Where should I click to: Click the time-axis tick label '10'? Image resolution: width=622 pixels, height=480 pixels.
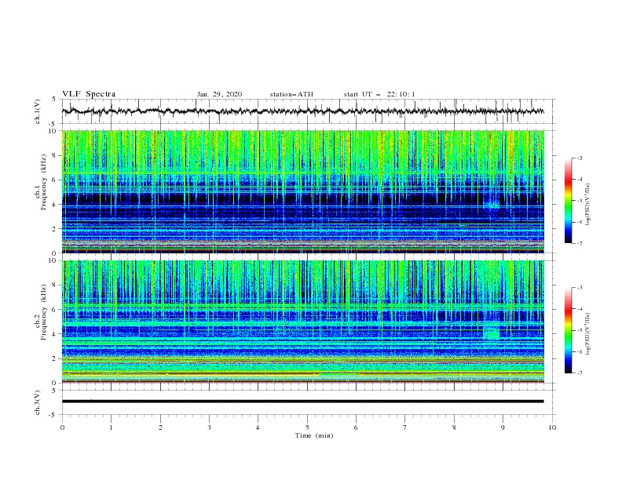tap(552, 427)
